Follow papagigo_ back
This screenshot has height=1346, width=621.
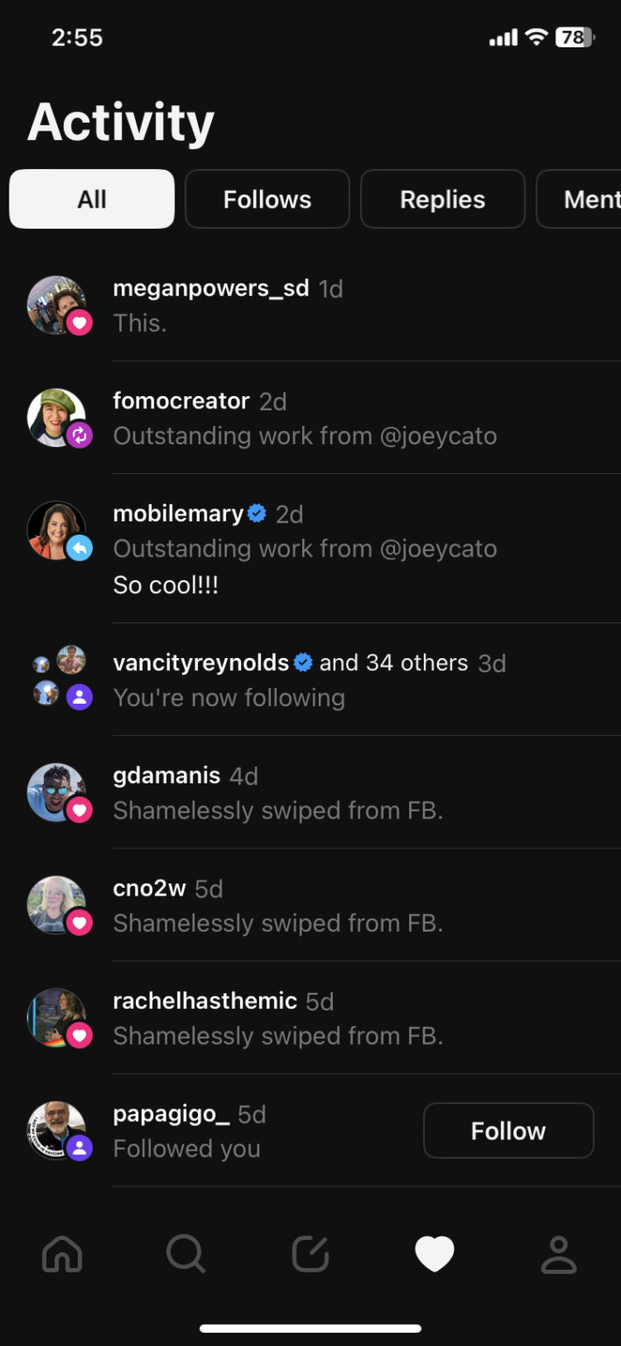coord(508,1130)
